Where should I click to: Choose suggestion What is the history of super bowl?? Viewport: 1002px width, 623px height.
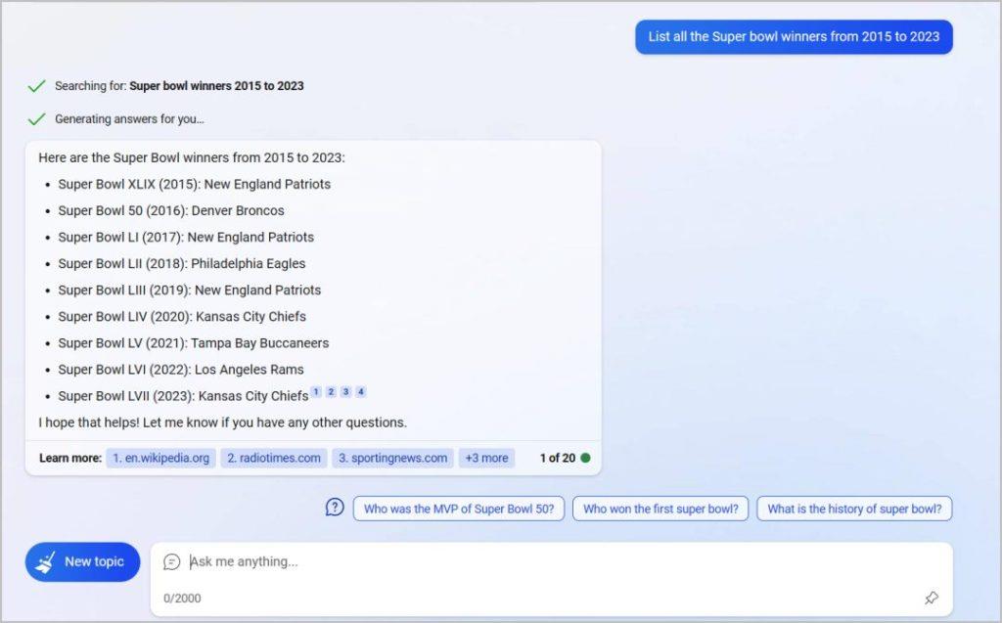(854, 509)
